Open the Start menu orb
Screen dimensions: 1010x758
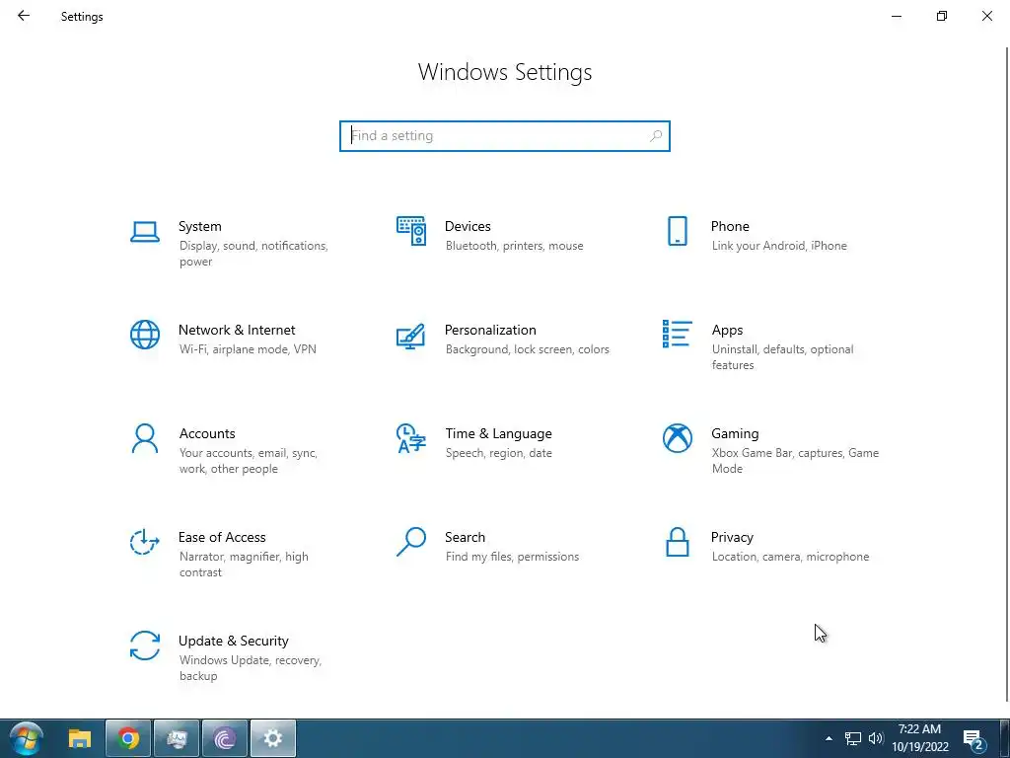click(27, 738)
